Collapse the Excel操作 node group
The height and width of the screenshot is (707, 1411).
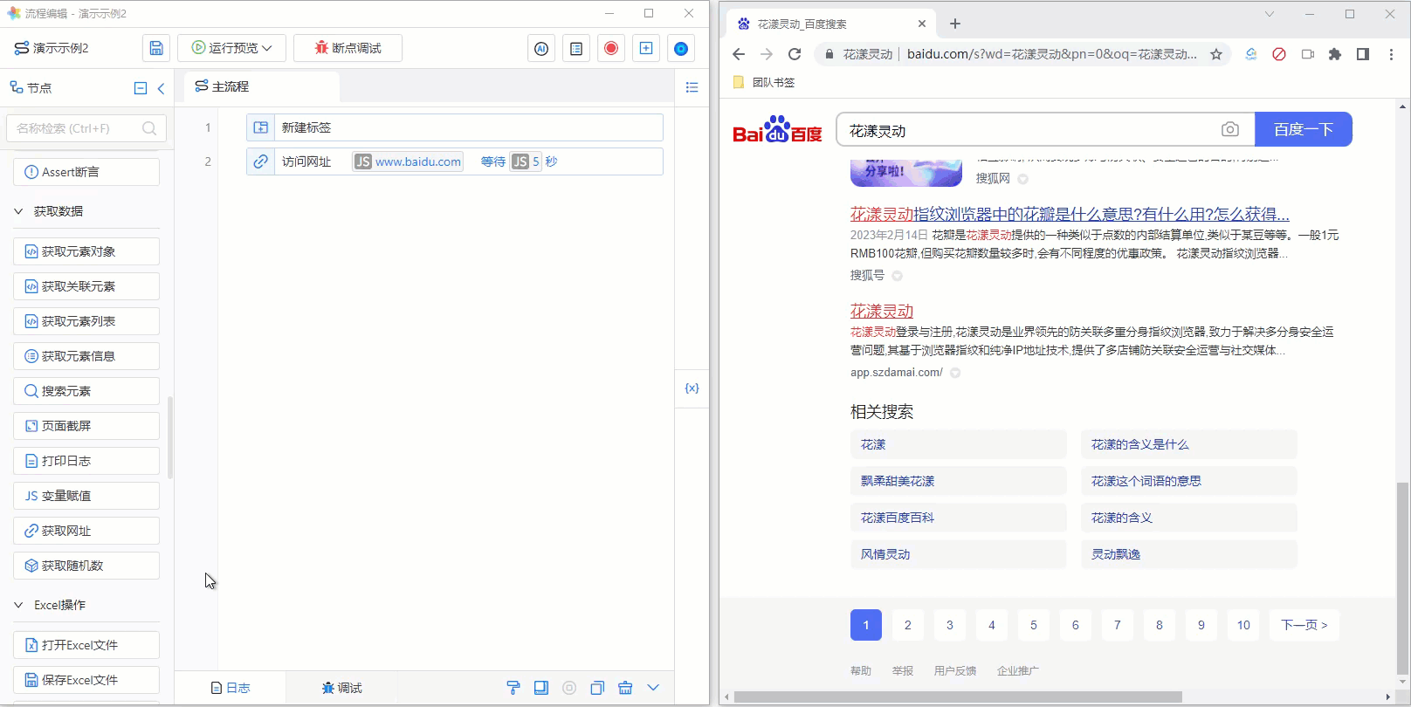(18, 605)
